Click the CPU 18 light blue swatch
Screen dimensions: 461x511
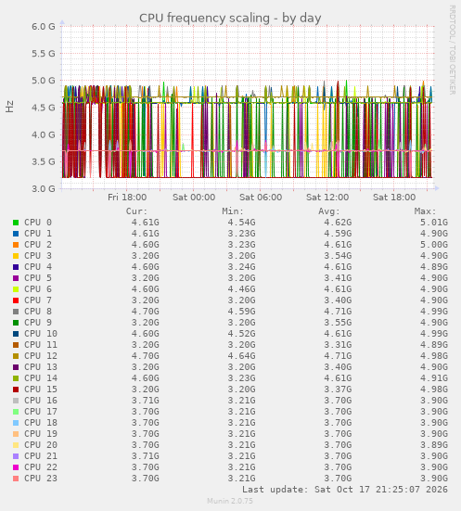point(16,423)
